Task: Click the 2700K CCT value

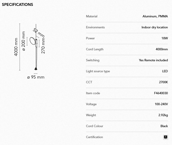Action: (163, 82)
